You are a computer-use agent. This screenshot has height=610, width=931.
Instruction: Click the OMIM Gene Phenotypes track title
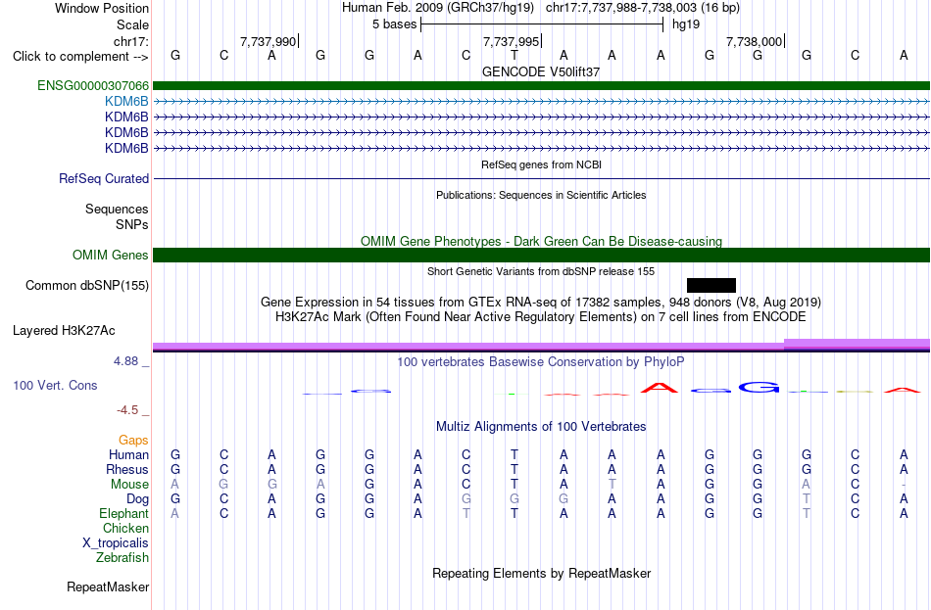[542, 242]
